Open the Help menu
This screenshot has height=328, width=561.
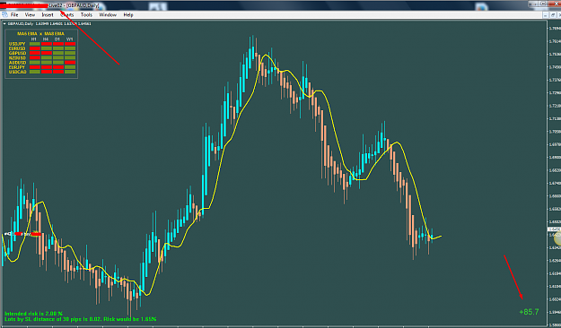[x=128, y=14]
